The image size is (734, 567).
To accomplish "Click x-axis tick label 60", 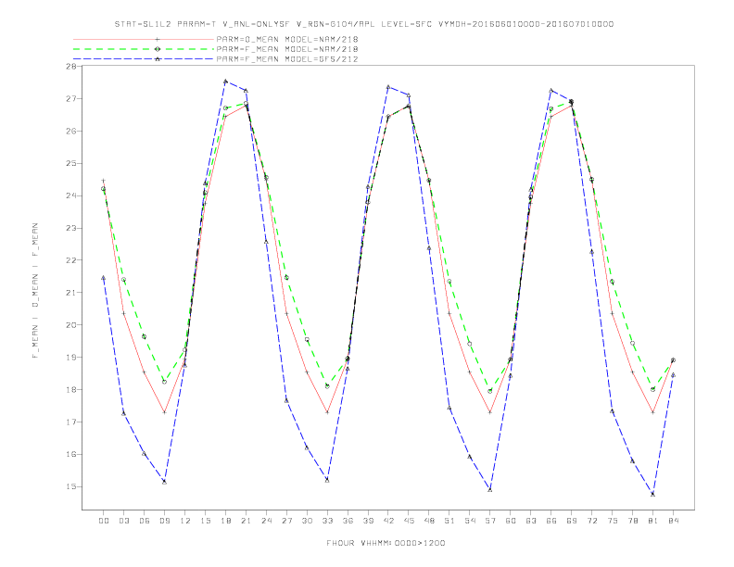I will click(x=511, y=521).
